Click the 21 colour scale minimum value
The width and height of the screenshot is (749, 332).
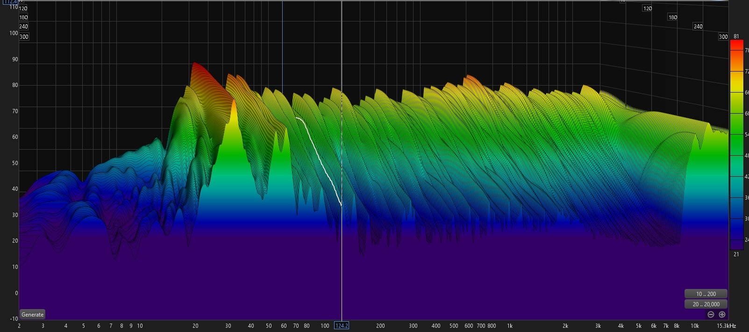(736, 254)
